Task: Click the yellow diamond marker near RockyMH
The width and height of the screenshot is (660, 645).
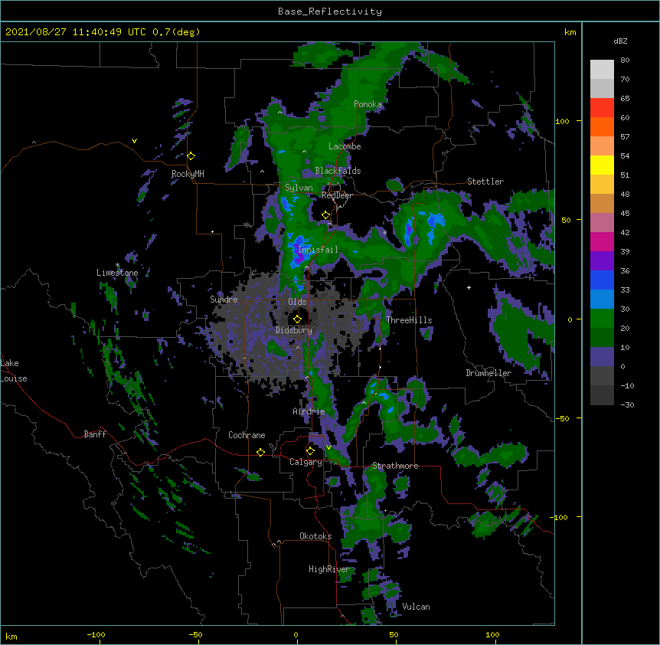Action: click(x=191, y=156)
